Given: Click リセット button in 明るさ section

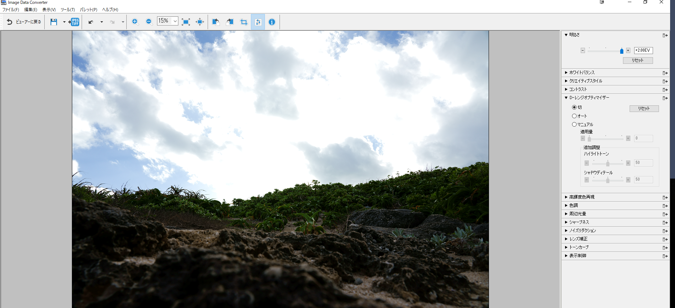Looking at the screenshot, I should coord(638,60).
